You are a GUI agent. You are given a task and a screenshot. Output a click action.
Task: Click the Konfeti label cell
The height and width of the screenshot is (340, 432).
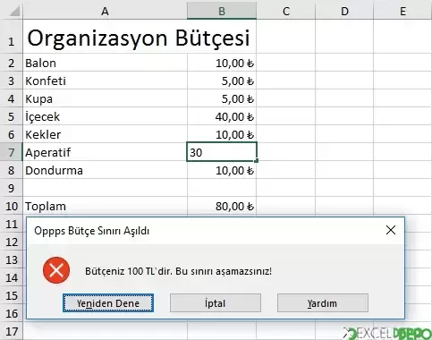point(105,81)
